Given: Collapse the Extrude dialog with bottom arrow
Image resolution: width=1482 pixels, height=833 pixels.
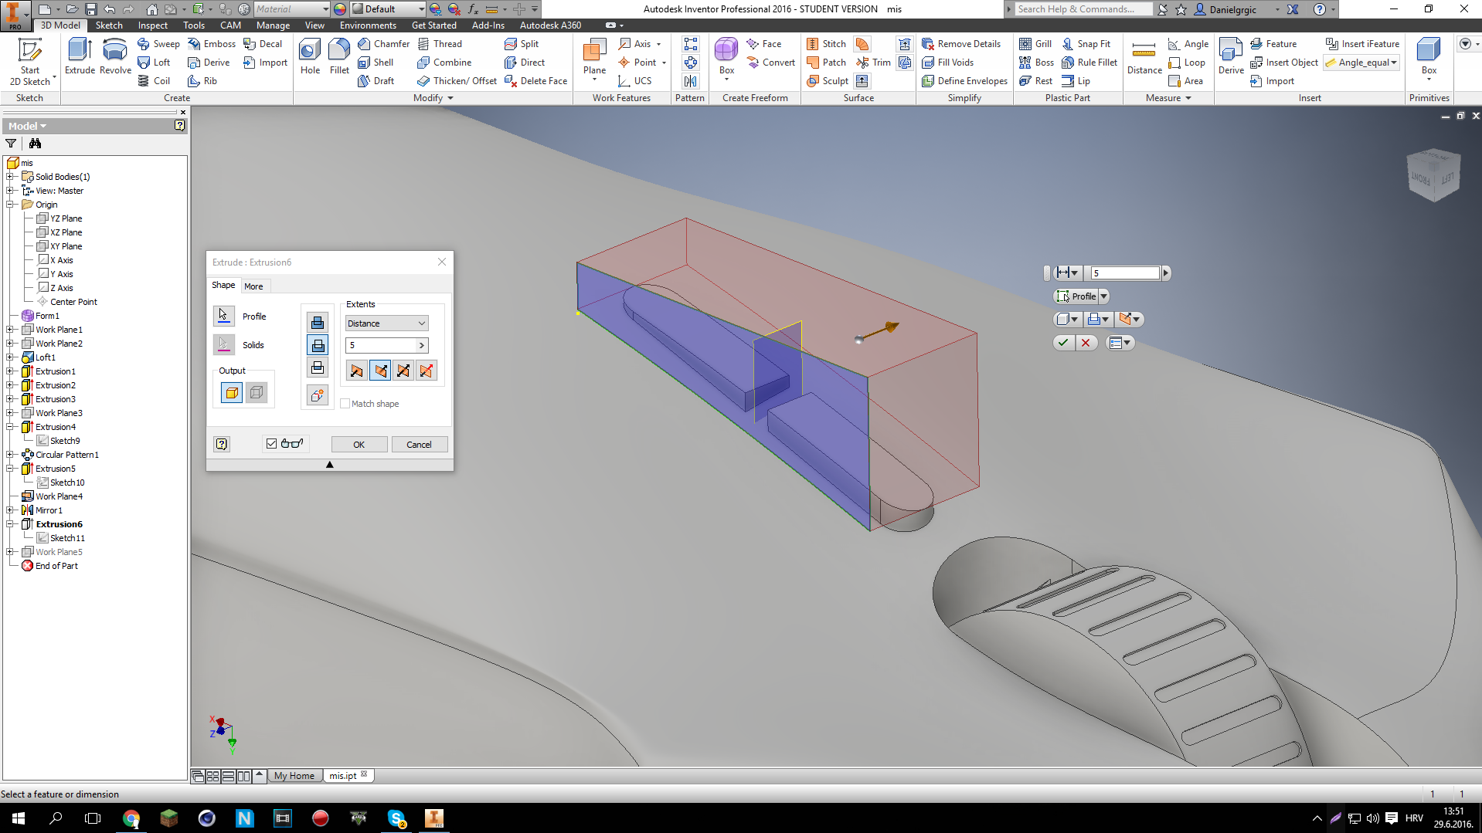Looking at the screenshot, I should (329, 465).
